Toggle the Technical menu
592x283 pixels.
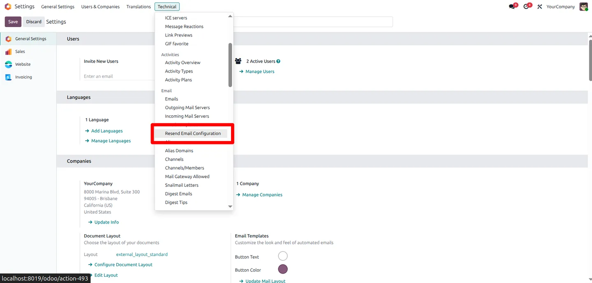[x=167, y=7]
